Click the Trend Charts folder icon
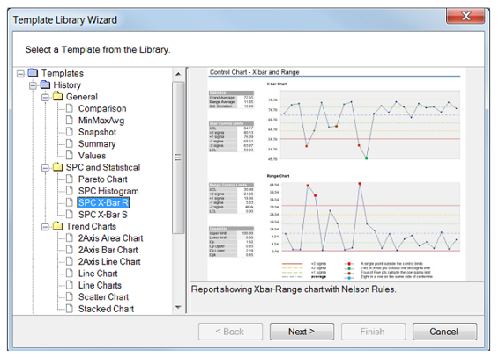This screenshot has height=358, width=499. pos(57,226)
